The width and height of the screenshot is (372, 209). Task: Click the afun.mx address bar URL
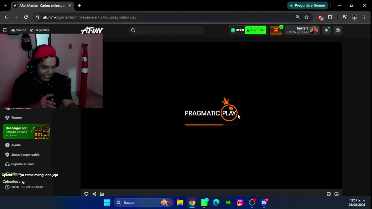coord(90,17)
